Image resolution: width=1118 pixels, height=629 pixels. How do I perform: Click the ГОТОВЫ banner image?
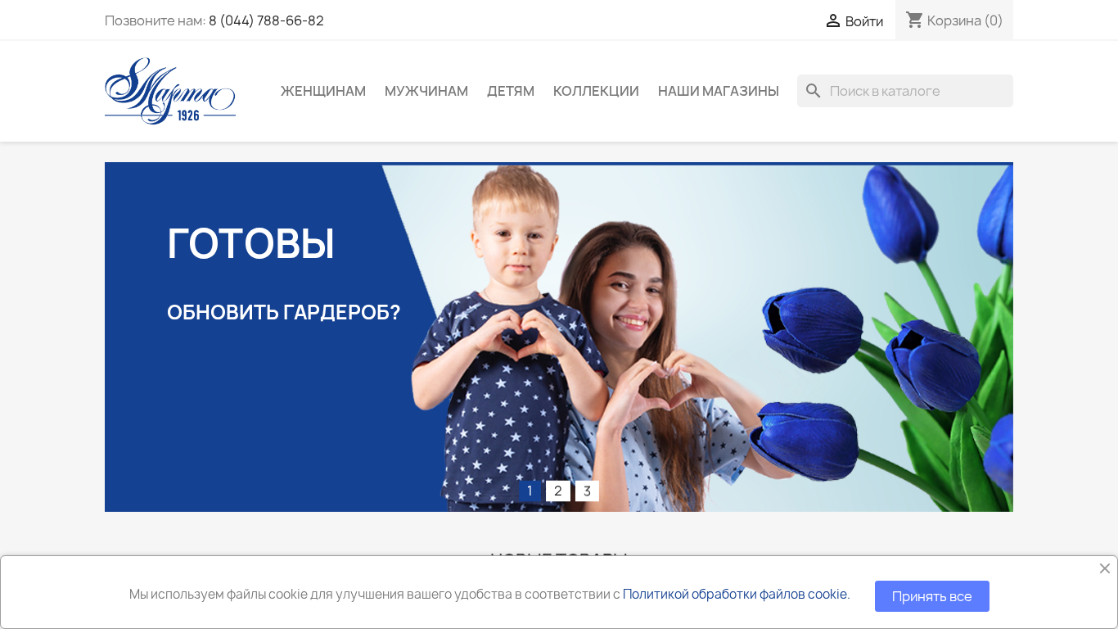coord(559,337)
